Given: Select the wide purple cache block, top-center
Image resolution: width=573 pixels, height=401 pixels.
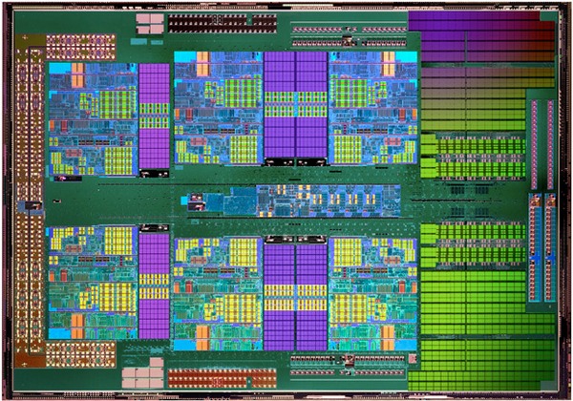Looking at the screenshot, I should click(x=295, y=105).
